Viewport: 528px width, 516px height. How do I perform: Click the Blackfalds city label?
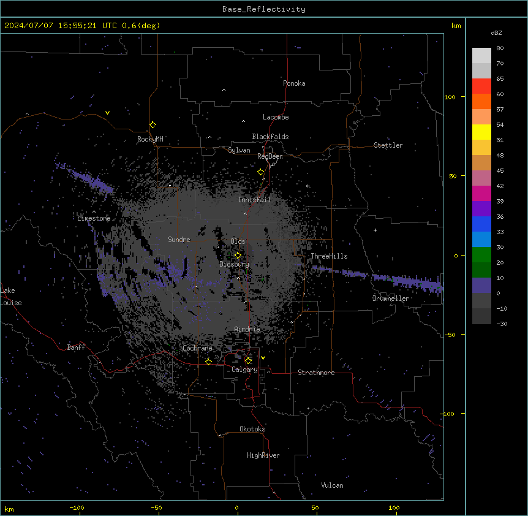pyautogui.click(x=270, y=137)
